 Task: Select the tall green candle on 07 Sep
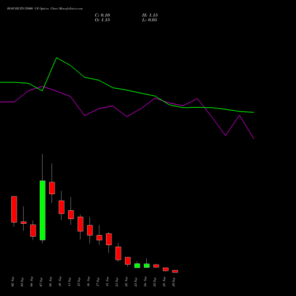43,210
